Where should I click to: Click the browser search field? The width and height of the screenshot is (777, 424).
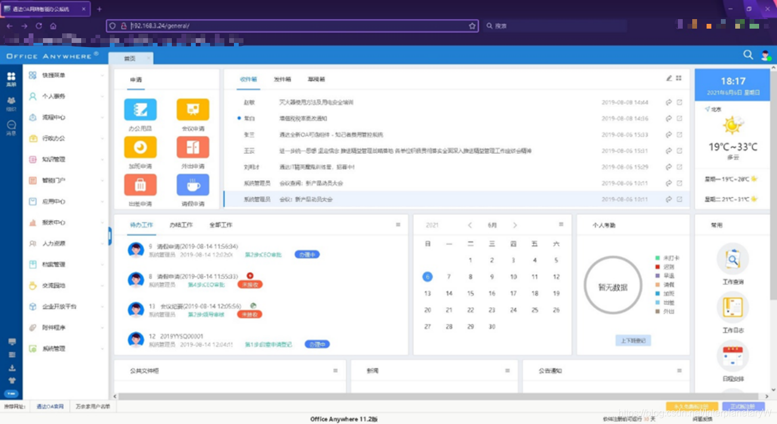coord(555,26)
